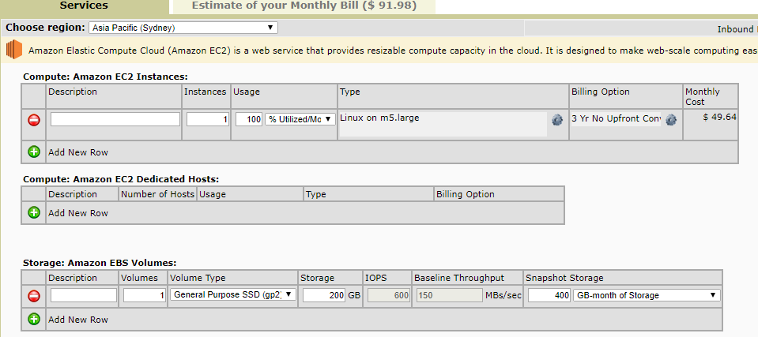Click 3 Yr No Upfront billing option text

[616, 118]
